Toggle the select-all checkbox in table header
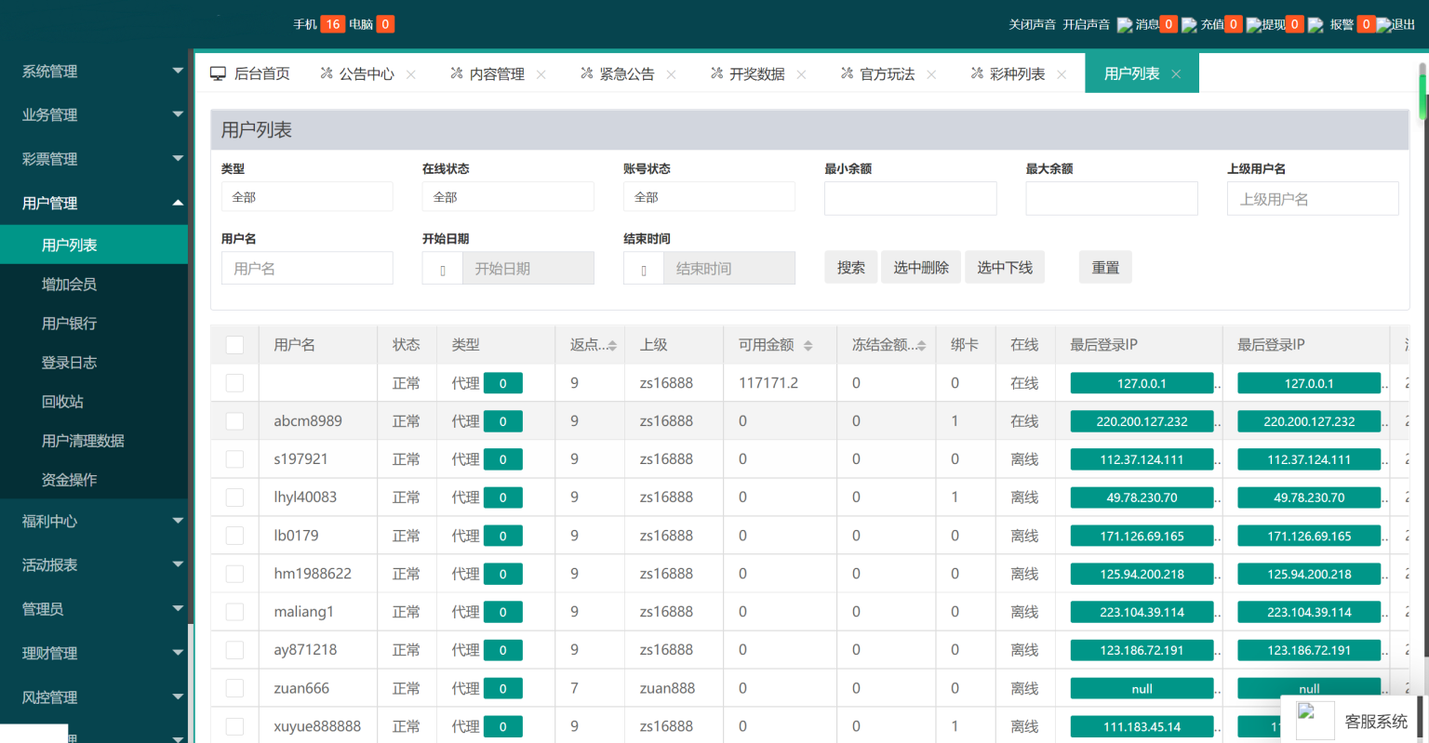Viewport: 1429px width, 743px height. point(234,345)
